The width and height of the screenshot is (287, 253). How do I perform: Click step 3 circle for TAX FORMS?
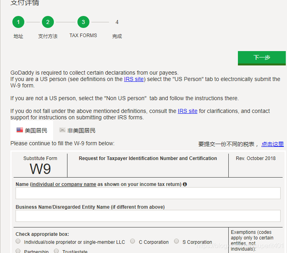(83, 22)
